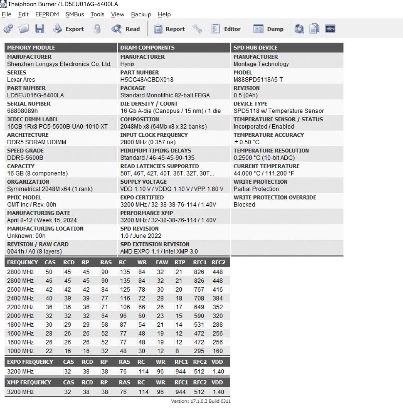Screen dimensions: 403x417
Task: Click the copy documents icon
Action: [314, 29]
